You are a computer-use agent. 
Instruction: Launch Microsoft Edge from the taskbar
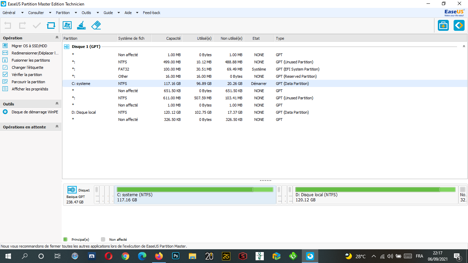click(x=142, y=256)
